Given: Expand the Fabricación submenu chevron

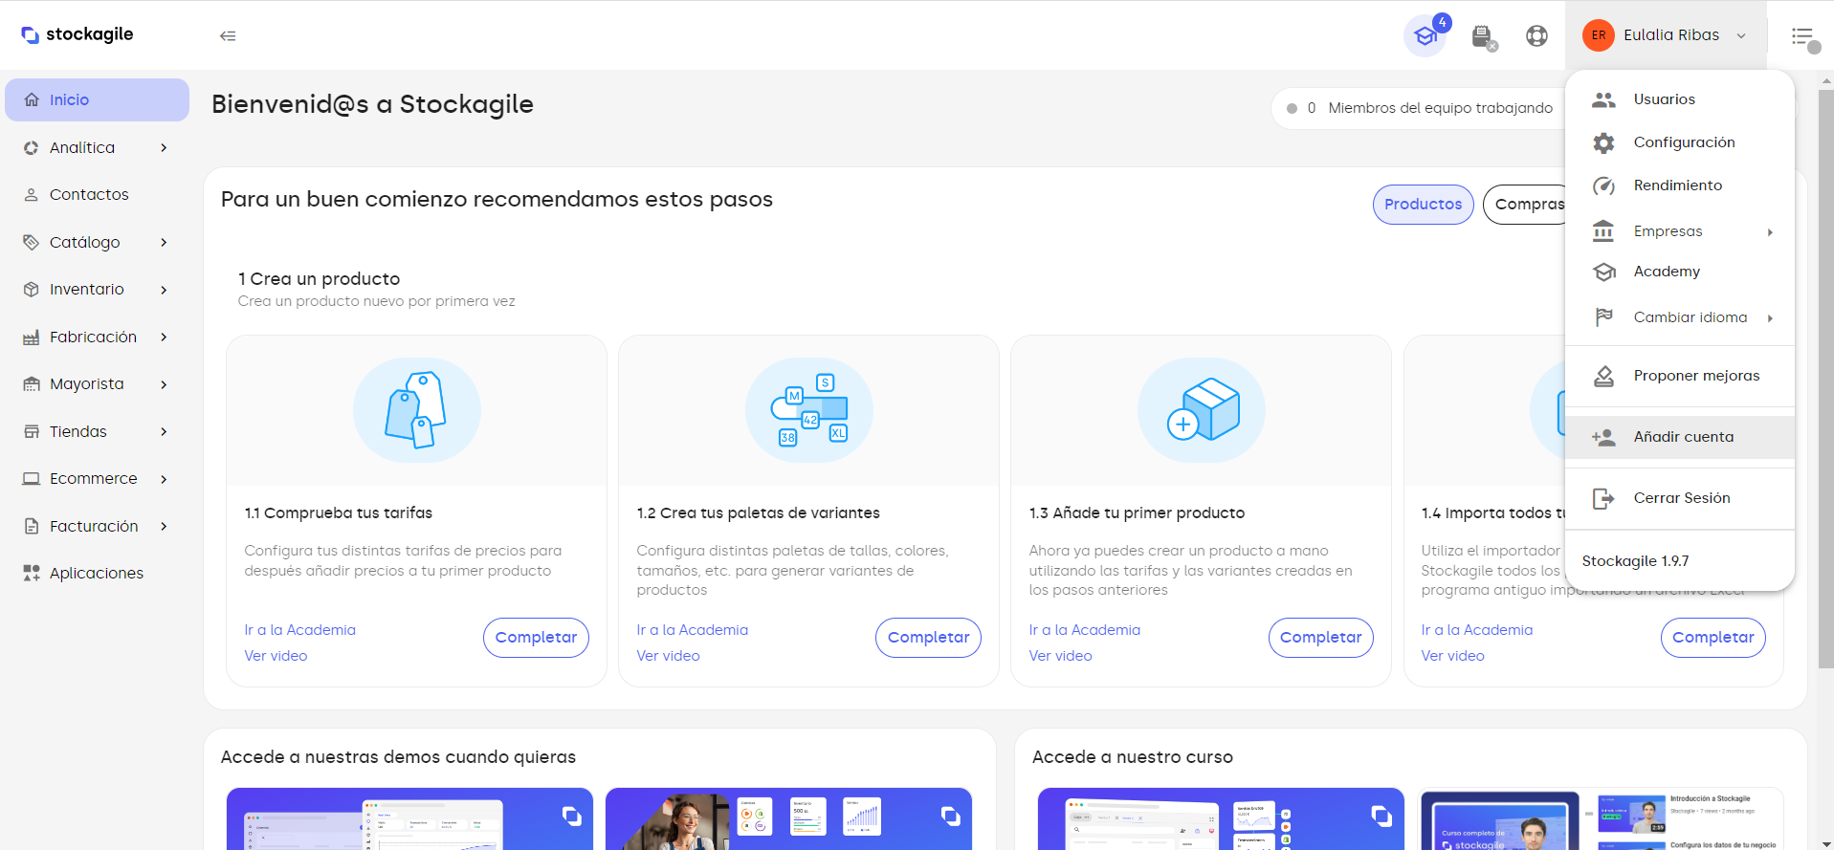Looking at the screenshot, I should tap(164, 337).
